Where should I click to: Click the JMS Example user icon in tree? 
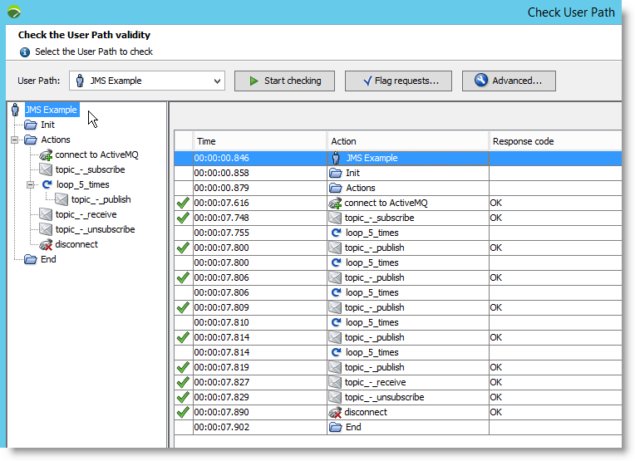(x=16, y=110)
